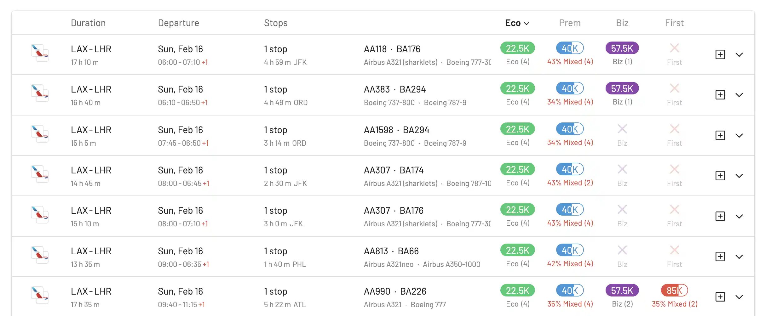The width and height of the screenshot is (777, 316).
Task: Select the 85K First fare on AA990 row
Action: 674,291
